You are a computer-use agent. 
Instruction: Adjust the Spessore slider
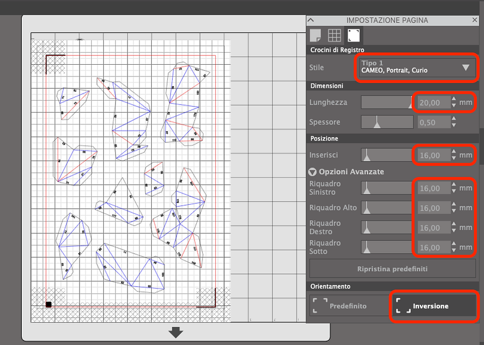click(x=387, y=122)
